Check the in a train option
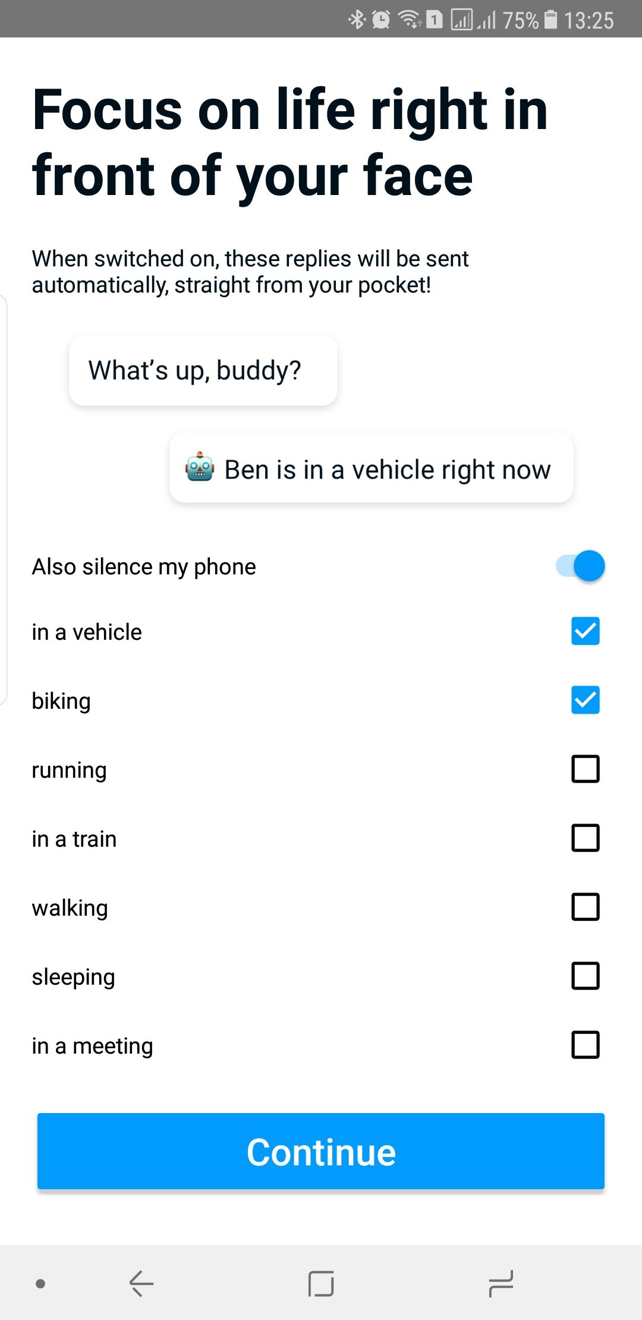642x1320 pixels. click(x=585, y=838)
